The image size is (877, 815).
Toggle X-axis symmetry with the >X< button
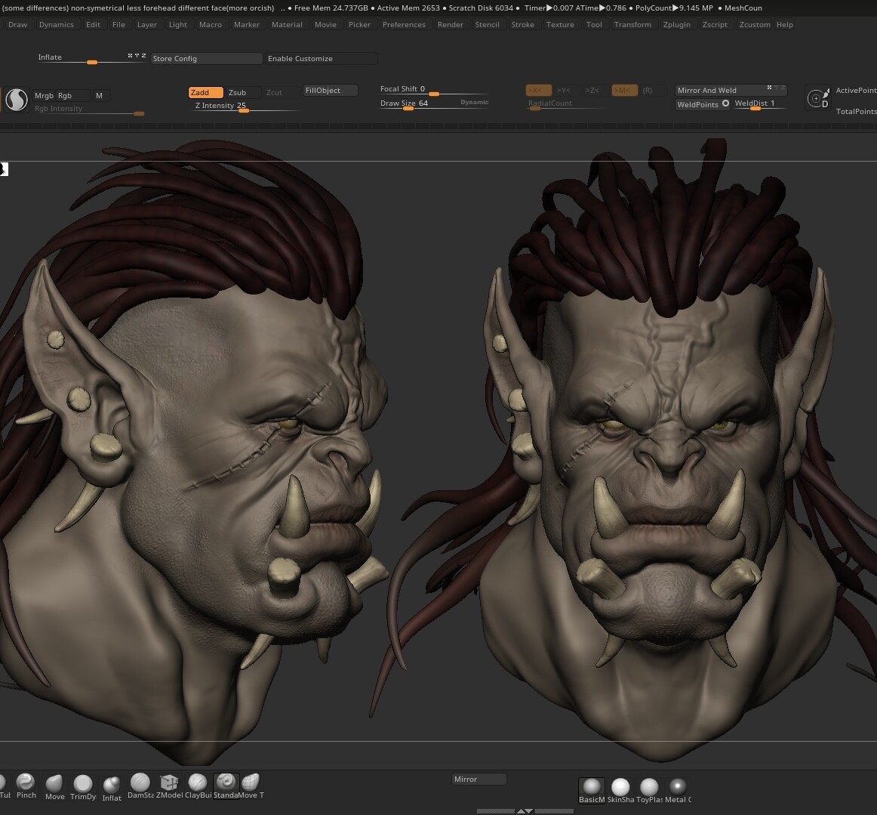coord(537,89)
